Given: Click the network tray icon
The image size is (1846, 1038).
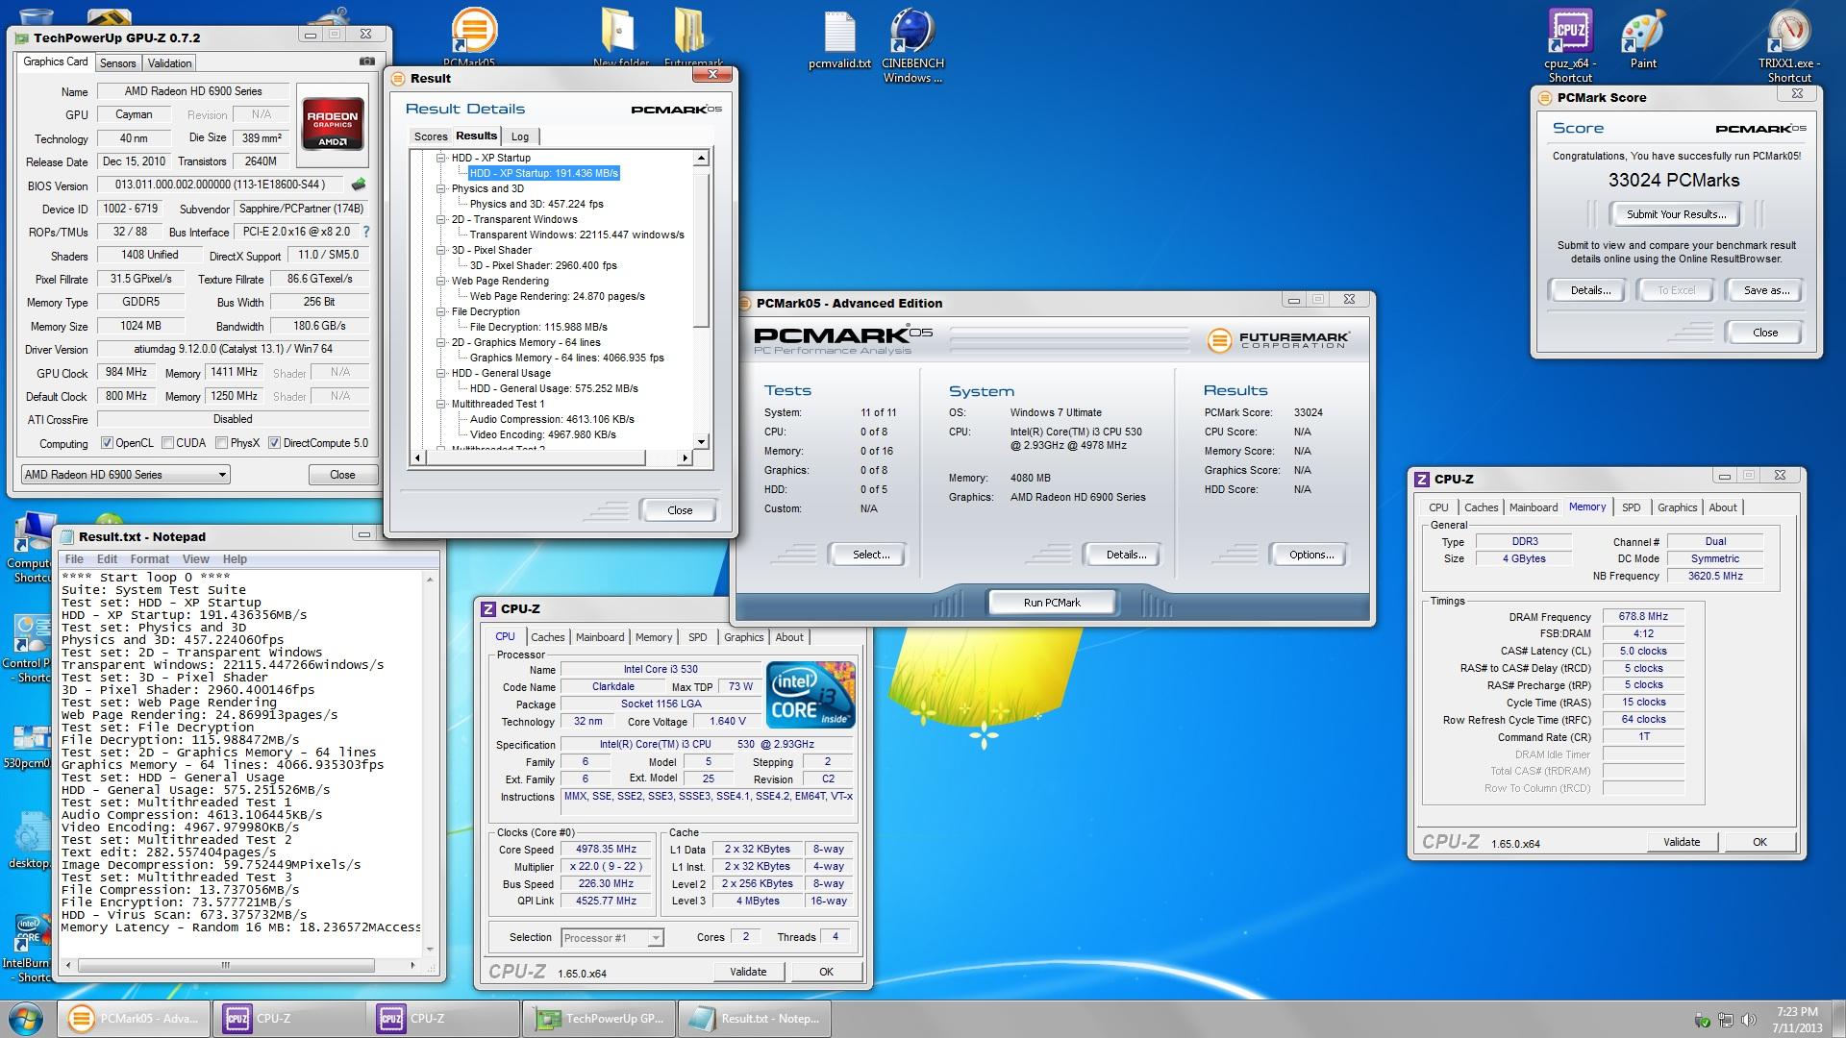Looking at the screenshot, I should tap(1726, 1020).
